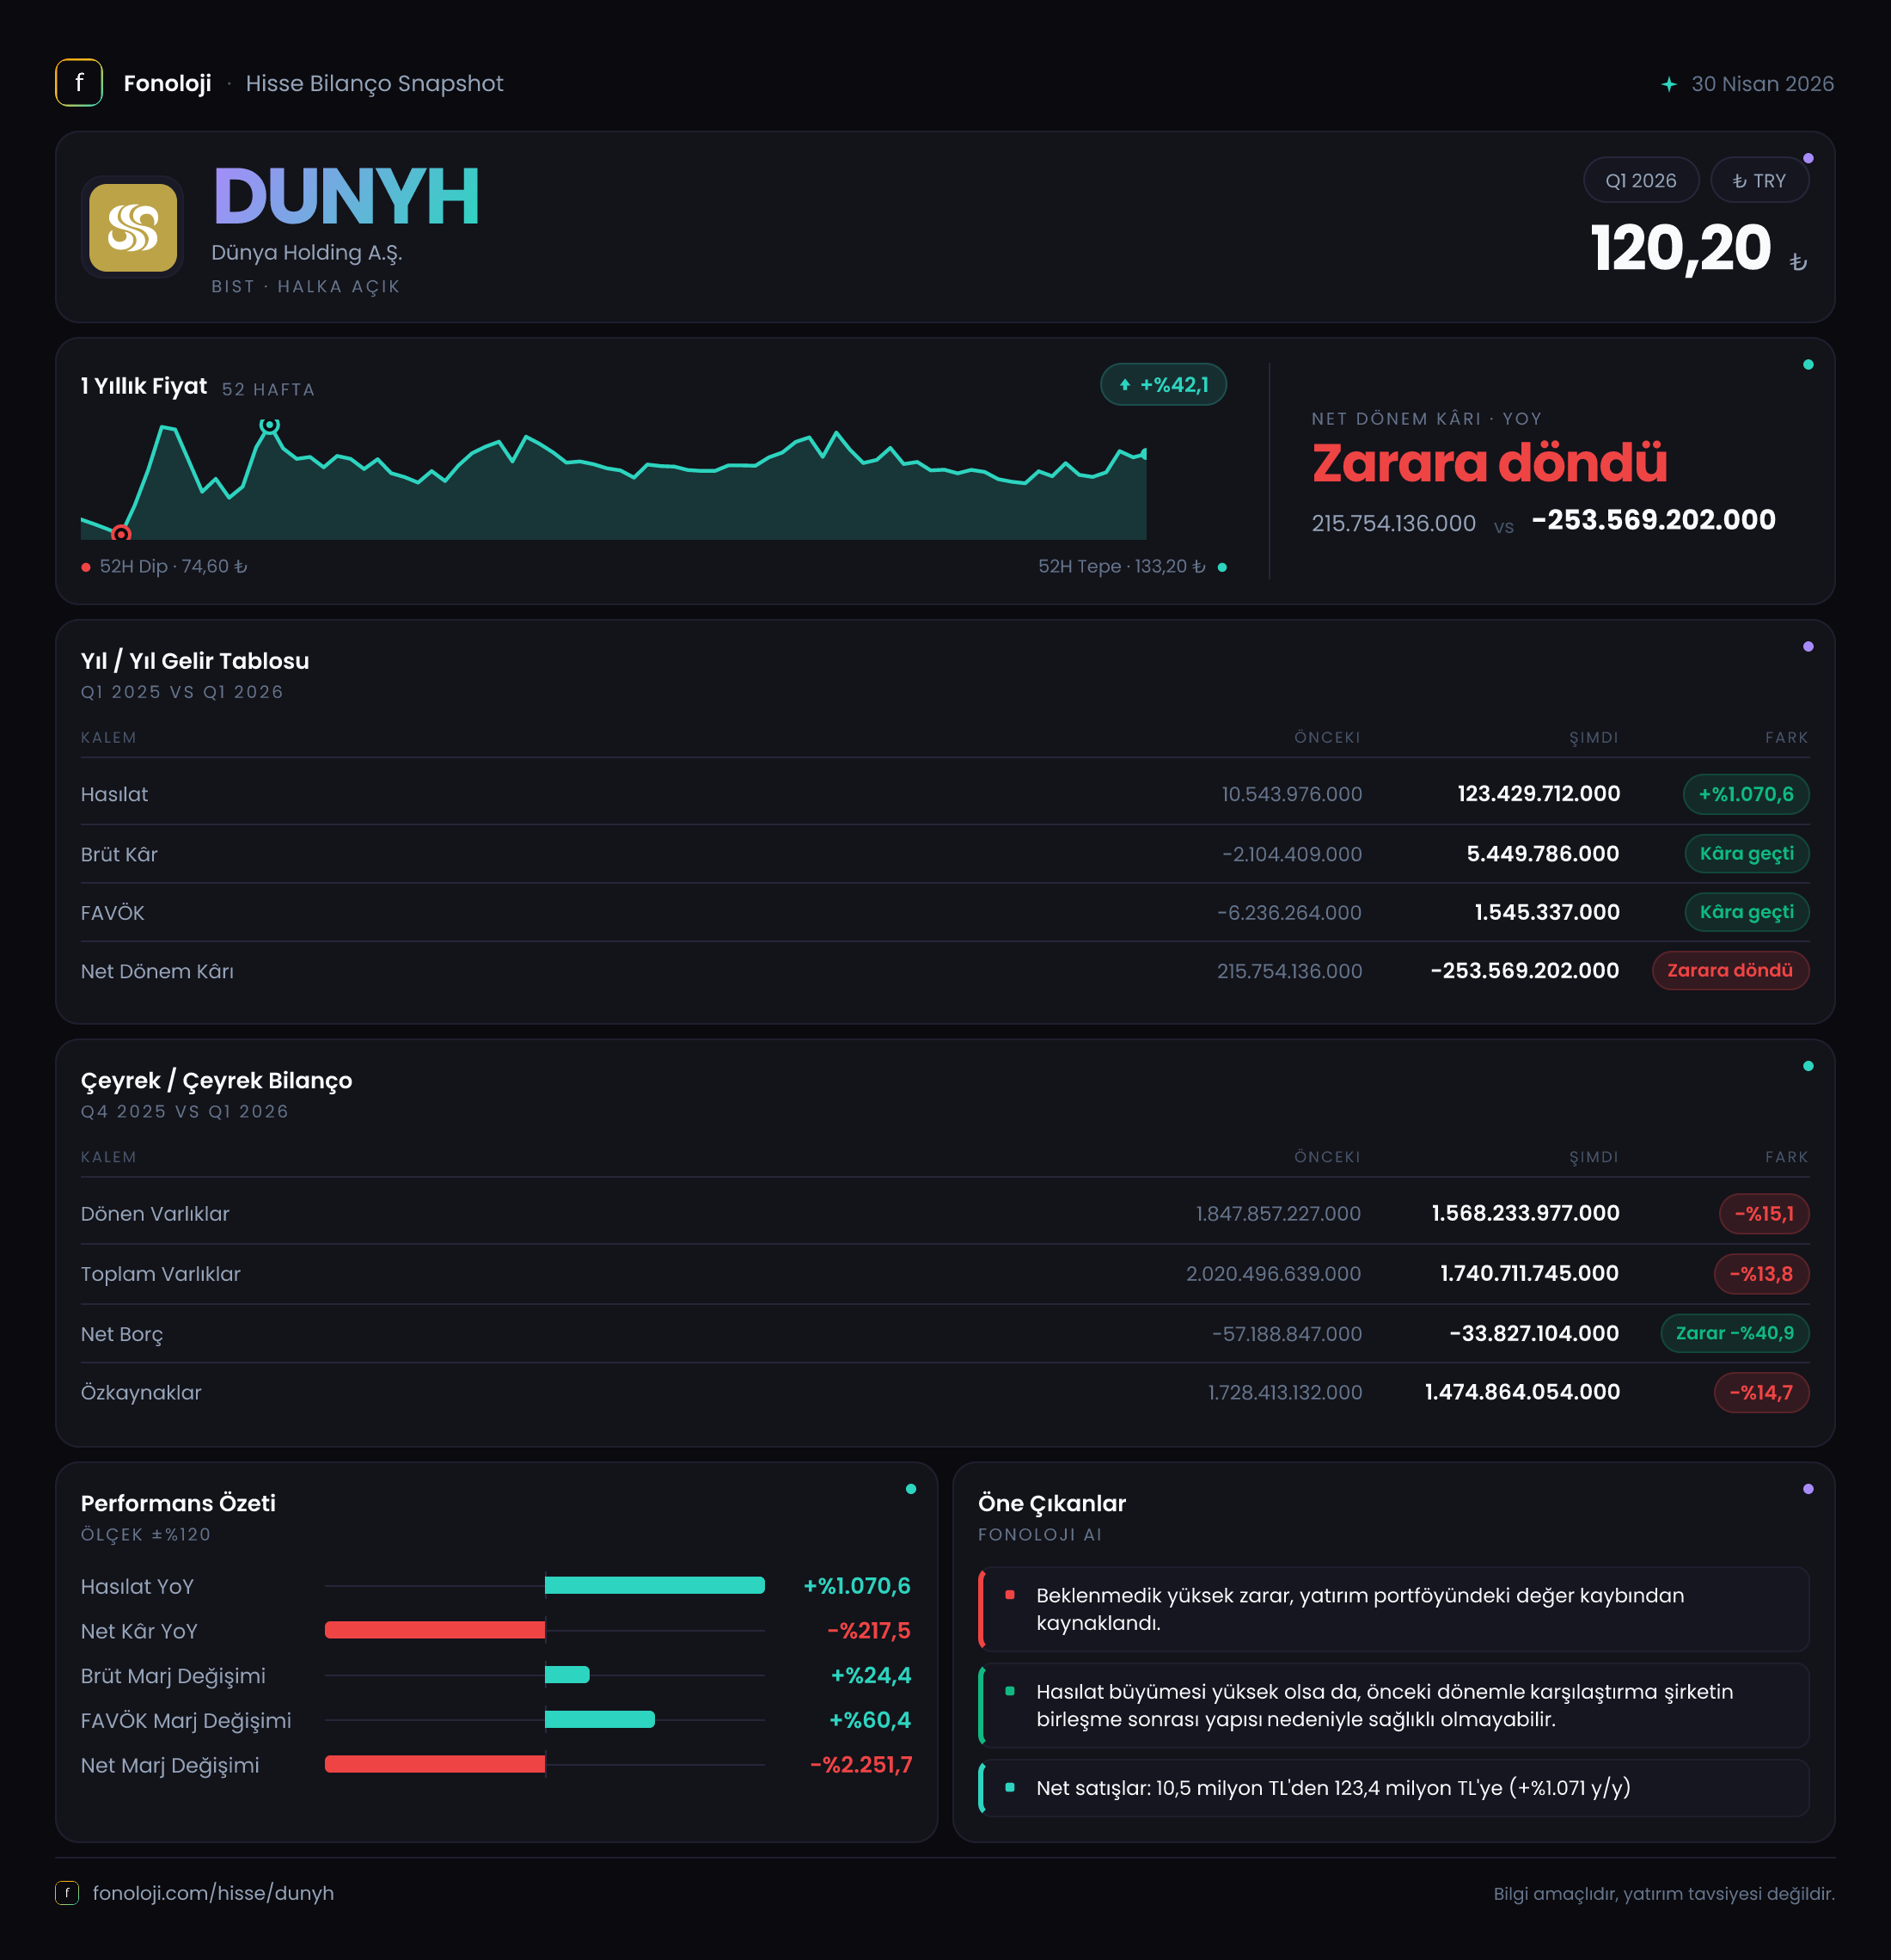Click the green dot beside 52H Tepe

(x=1222, y=567)
